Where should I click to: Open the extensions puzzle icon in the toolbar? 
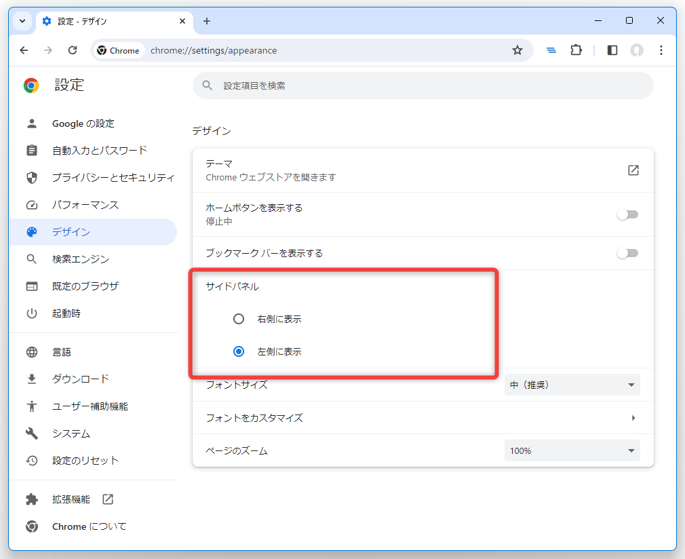(x=576, y=50)
